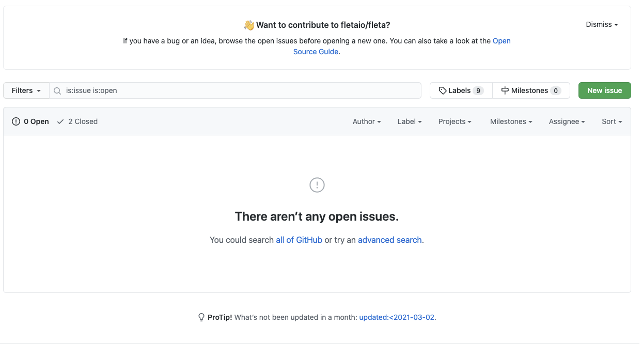Click the empty-state exclamation icon

pyautogui.click(x=317, y=185)
